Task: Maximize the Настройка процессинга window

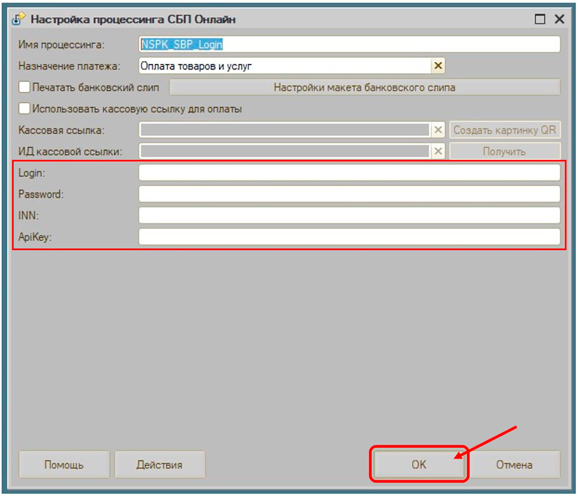Action: point(540,19)
